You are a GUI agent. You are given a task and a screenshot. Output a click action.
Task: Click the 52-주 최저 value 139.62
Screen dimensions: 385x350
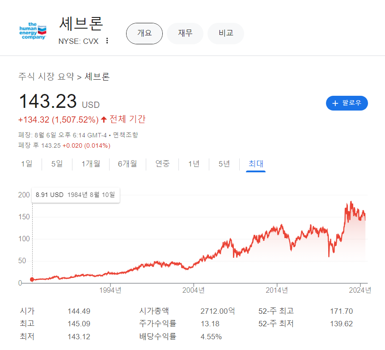[341, 324]
